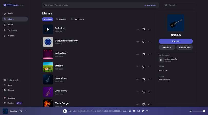
Task: Favorite the Calculus song in list
Action: click(144, 29)
